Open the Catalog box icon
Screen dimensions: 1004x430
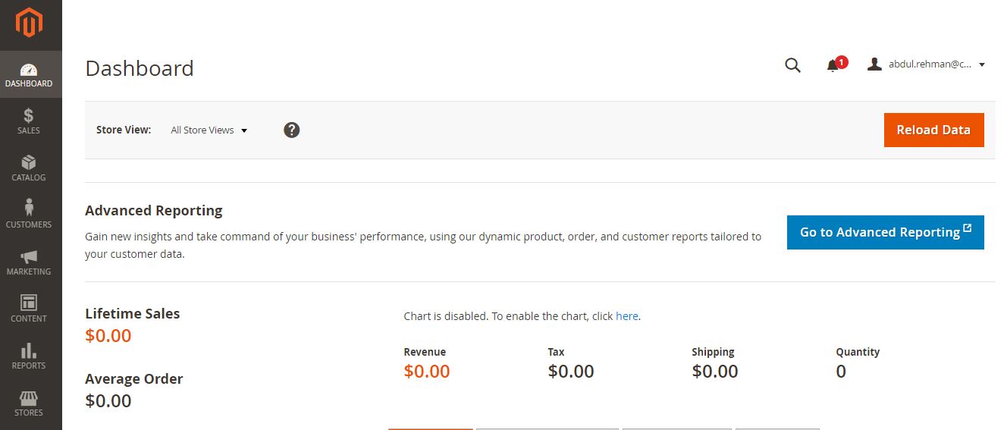pos(29,162)
